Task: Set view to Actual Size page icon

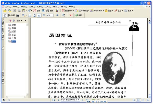Action: pyautogui.click(x=30, y=15)
